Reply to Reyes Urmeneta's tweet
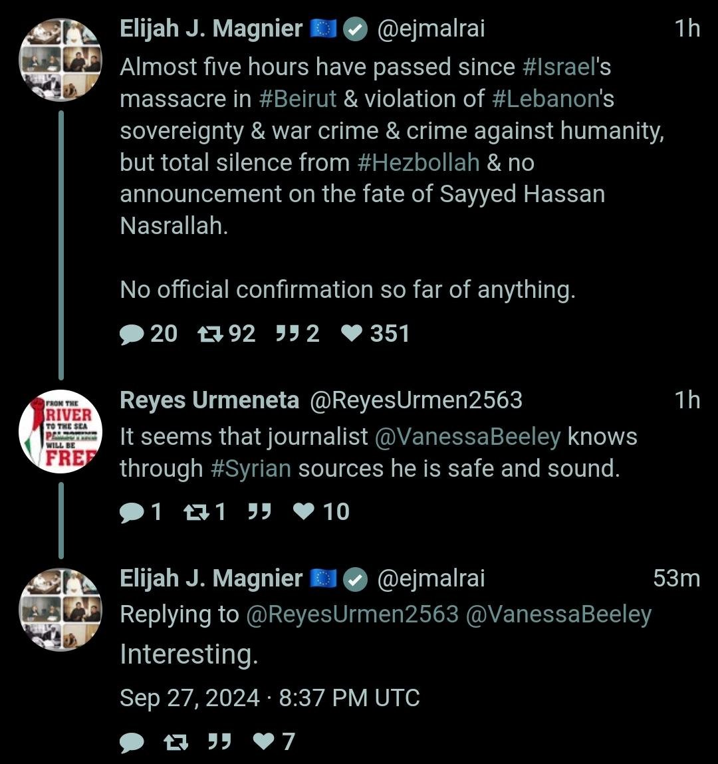Viewport: 718px width, 764px height. click(132, 512)
